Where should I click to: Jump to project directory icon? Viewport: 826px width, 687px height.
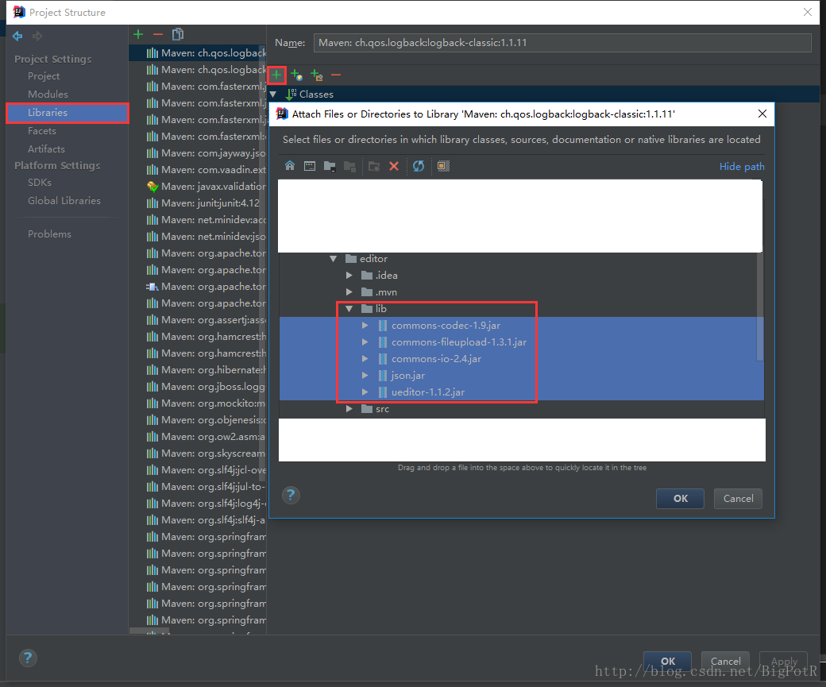point(330,167)
